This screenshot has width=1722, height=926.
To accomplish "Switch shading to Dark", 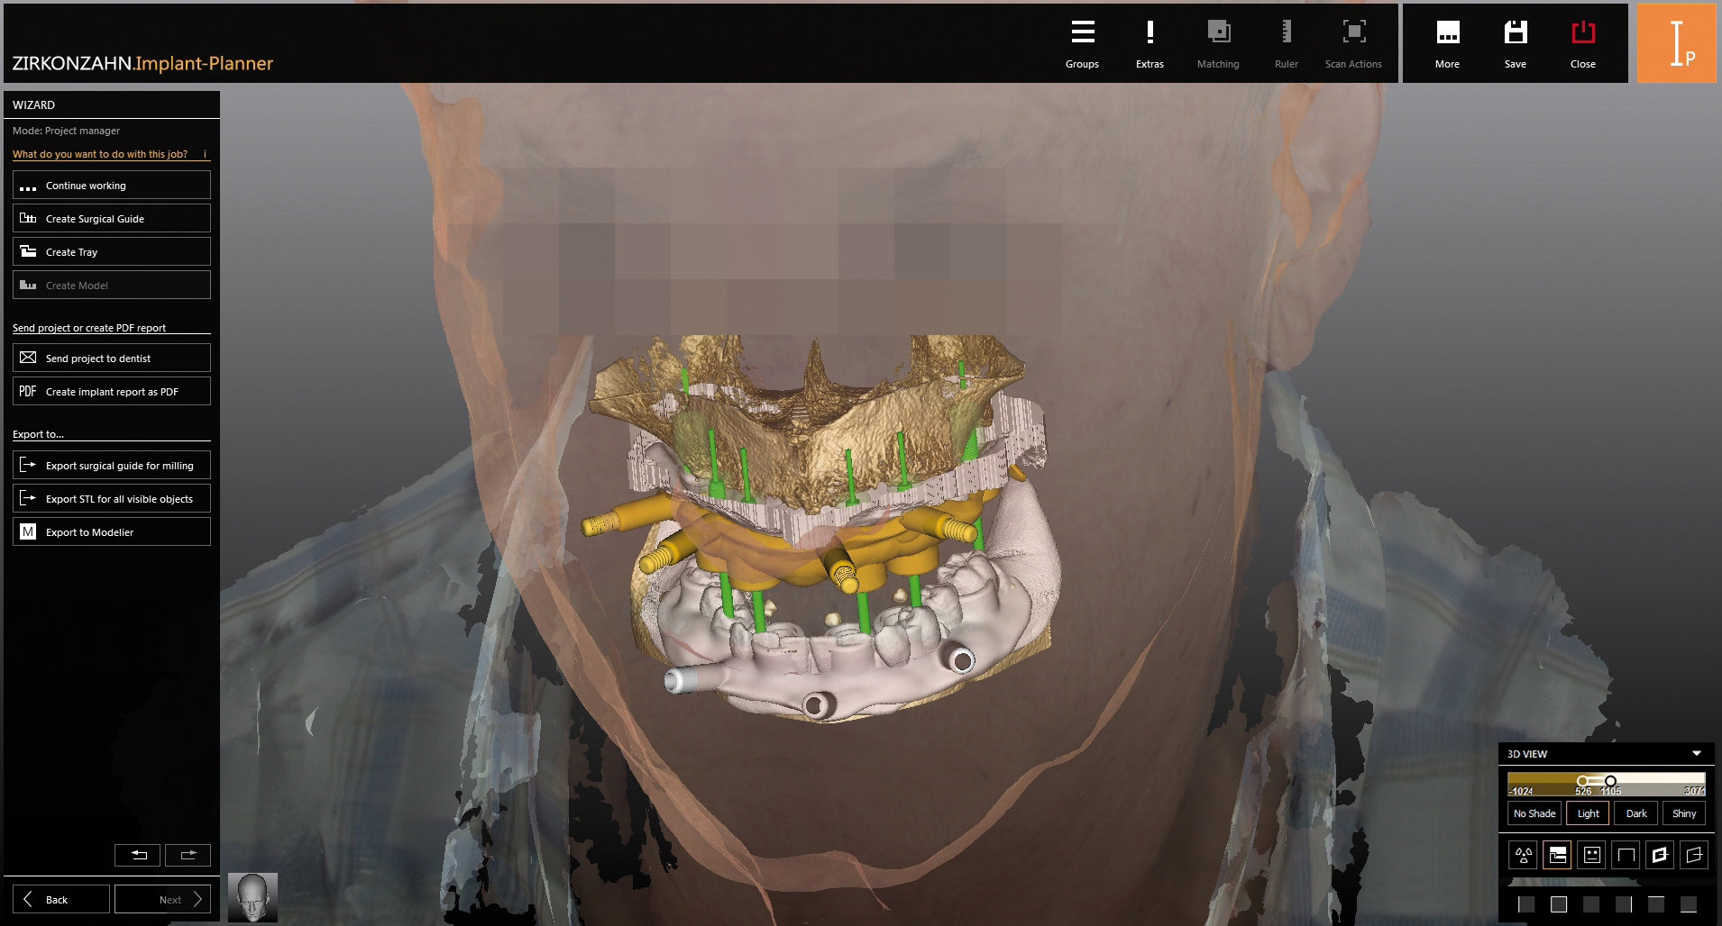I will click(1635, 813).
